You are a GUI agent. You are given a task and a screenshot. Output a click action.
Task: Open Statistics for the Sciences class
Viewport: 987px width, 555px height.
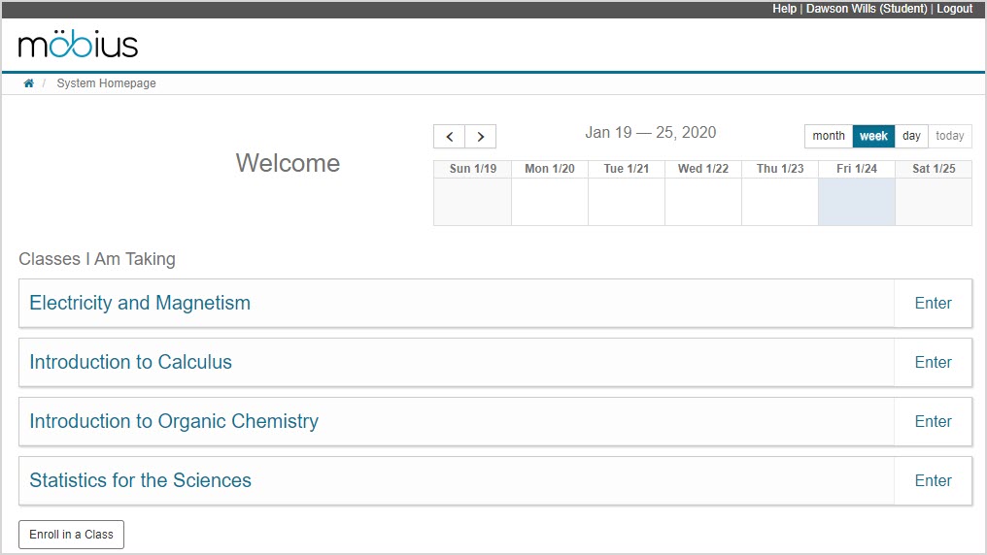tap(140, 480)
